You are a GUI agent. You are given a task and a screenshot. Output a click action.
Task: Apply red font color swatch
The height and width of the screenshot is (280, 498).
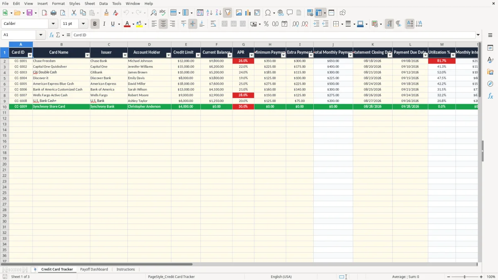click(x=127, y=24)
